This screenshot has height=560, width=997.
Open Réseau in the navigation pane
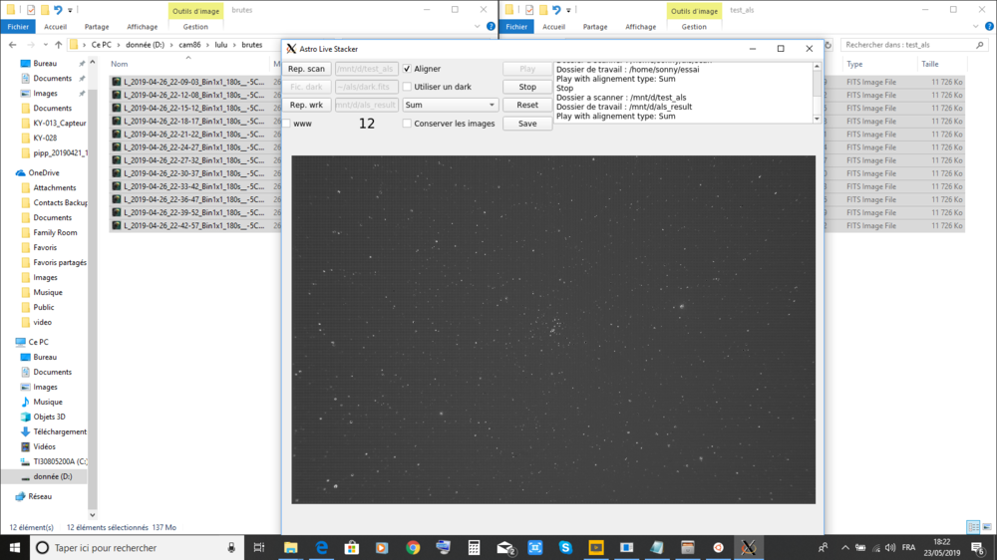click(40, 496)
